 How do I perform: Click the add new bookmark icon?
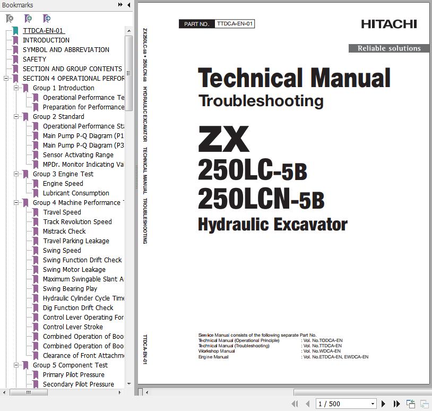(x=28, y=19)
